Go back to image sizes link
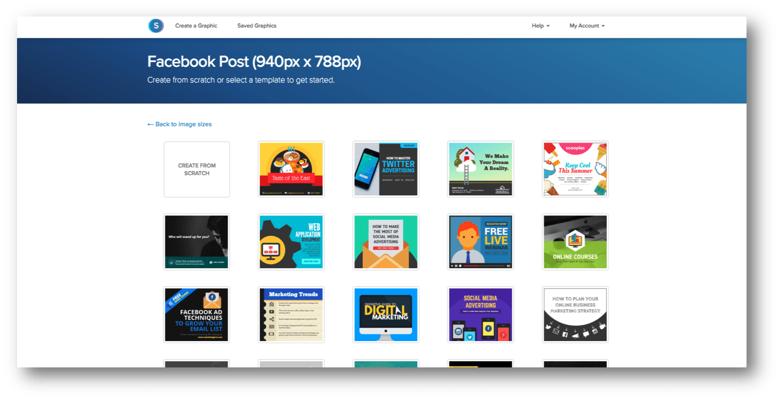This screenshot has height=401, width=780. tap(179, 124)
